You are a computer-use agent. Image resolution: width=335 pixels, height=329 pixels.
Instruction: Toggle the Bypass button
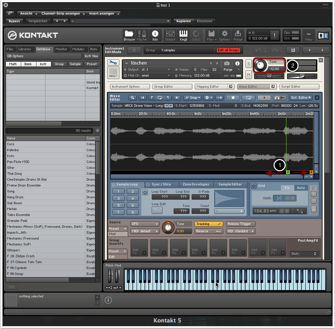point(14,21)
